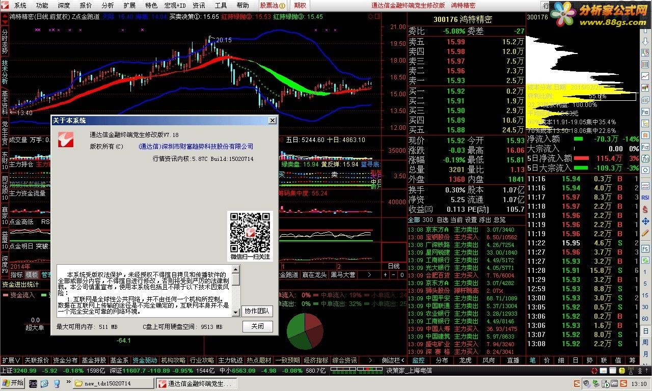
Task: Click the pencil drawing icon in right toolbar
Action: (x=645, y=233)
